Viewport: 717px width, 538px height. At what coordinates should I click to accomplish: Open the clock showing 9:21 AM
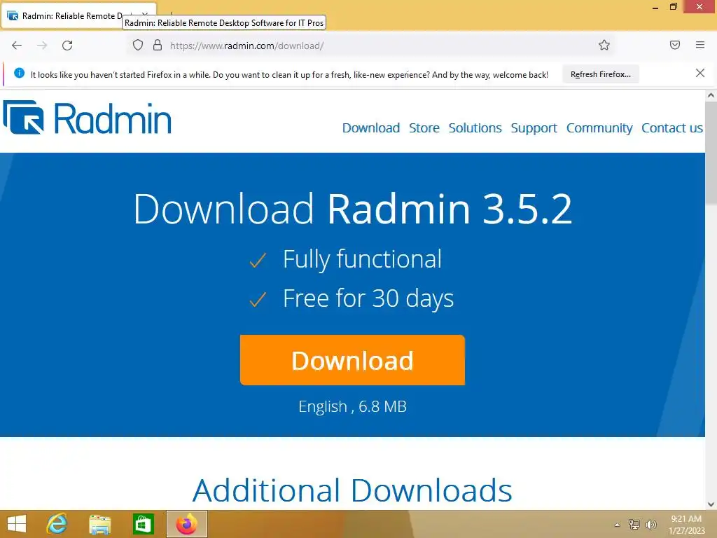point(686,524)
